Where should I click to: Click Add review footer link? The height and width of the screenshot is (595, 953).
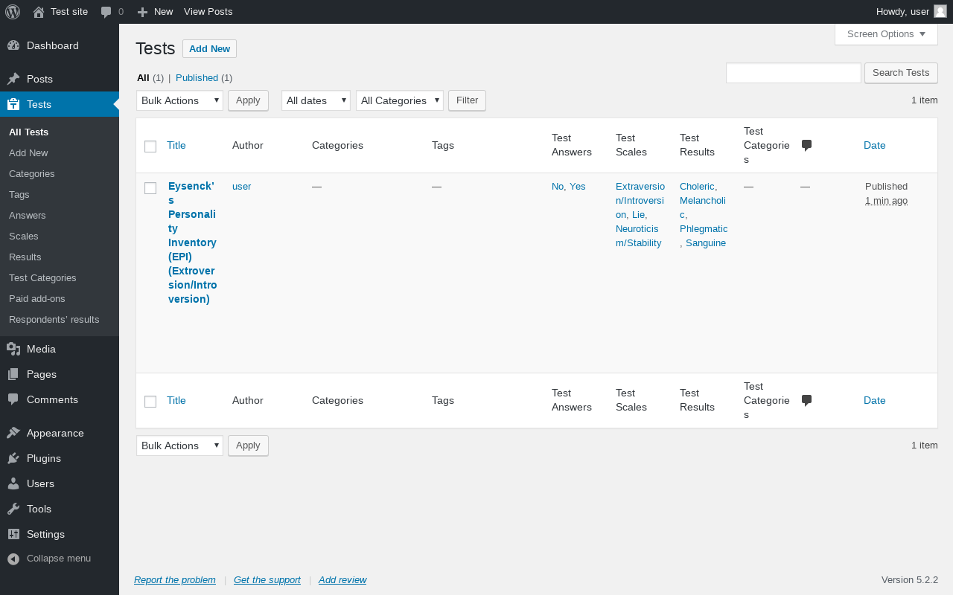[342, 579]
